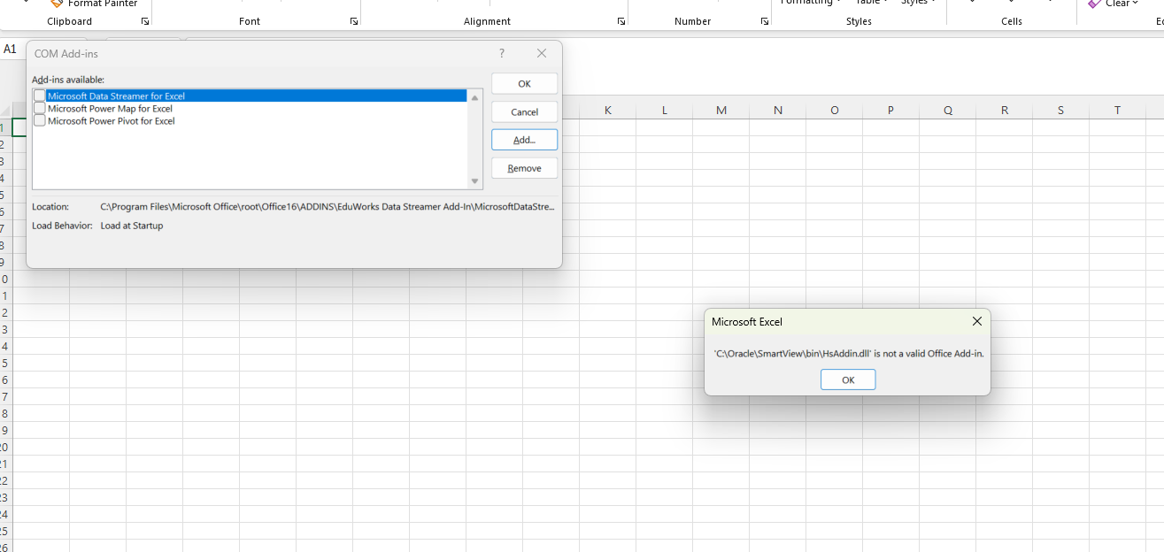This screenshot has width=1164, height=552.
Task: Click OK in the invalid add-in message
Action: click(848, 379)
